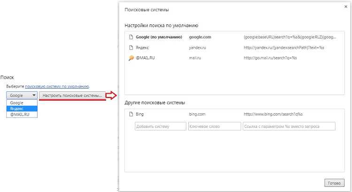Screen dimensions: 352x192
Task: Click the mail.ru keyword cell
Action: coord(195,58)
